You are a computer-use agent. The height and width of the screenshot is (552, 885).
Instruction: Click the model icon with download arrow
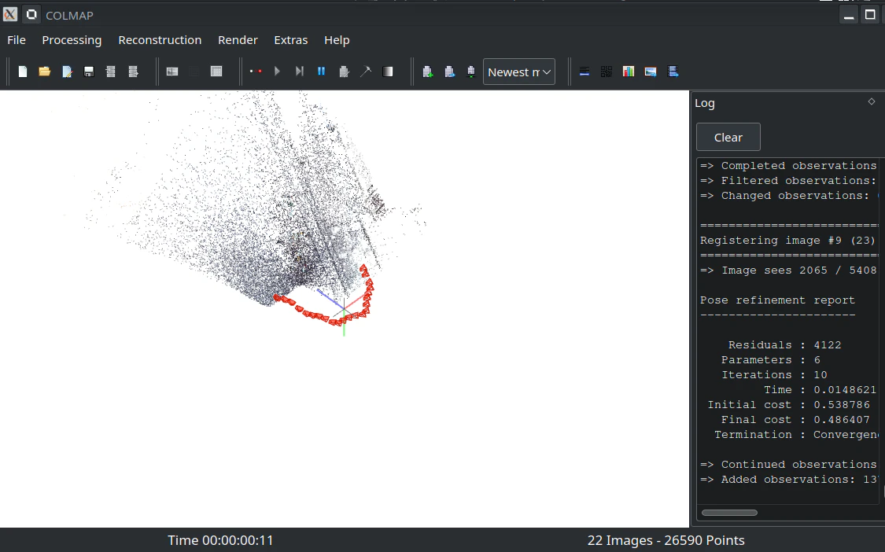[471, 72]
